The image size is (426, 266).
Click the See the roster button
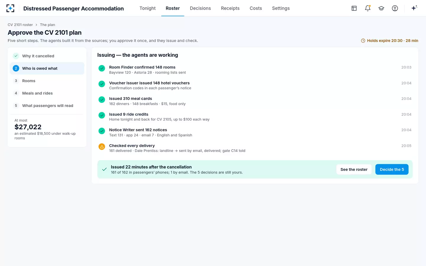pos(354,169)
